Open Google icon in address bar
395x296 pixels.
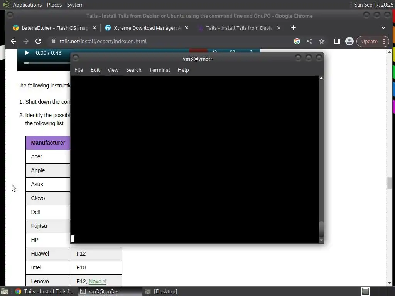click(297, 41)
